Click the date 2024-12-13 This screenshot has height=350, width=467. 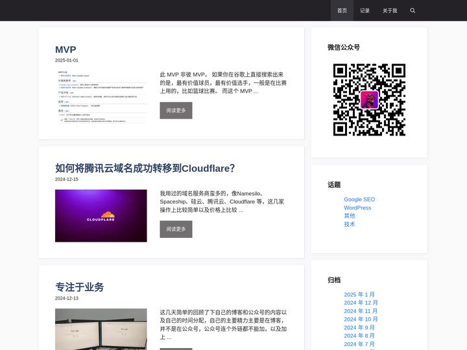[x=67, y=298]
